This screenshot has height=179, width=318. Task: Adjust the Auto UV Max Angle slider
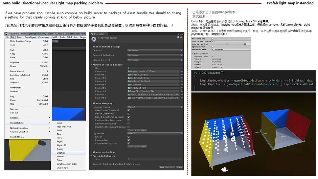point(226,44)
